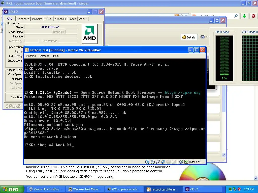Click the red shield security tray icon

pyautogui.click(x=239, y=189)
